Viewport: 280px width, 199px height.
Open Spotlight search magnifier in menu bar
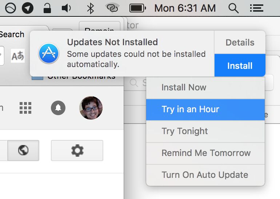click(233, 8)
